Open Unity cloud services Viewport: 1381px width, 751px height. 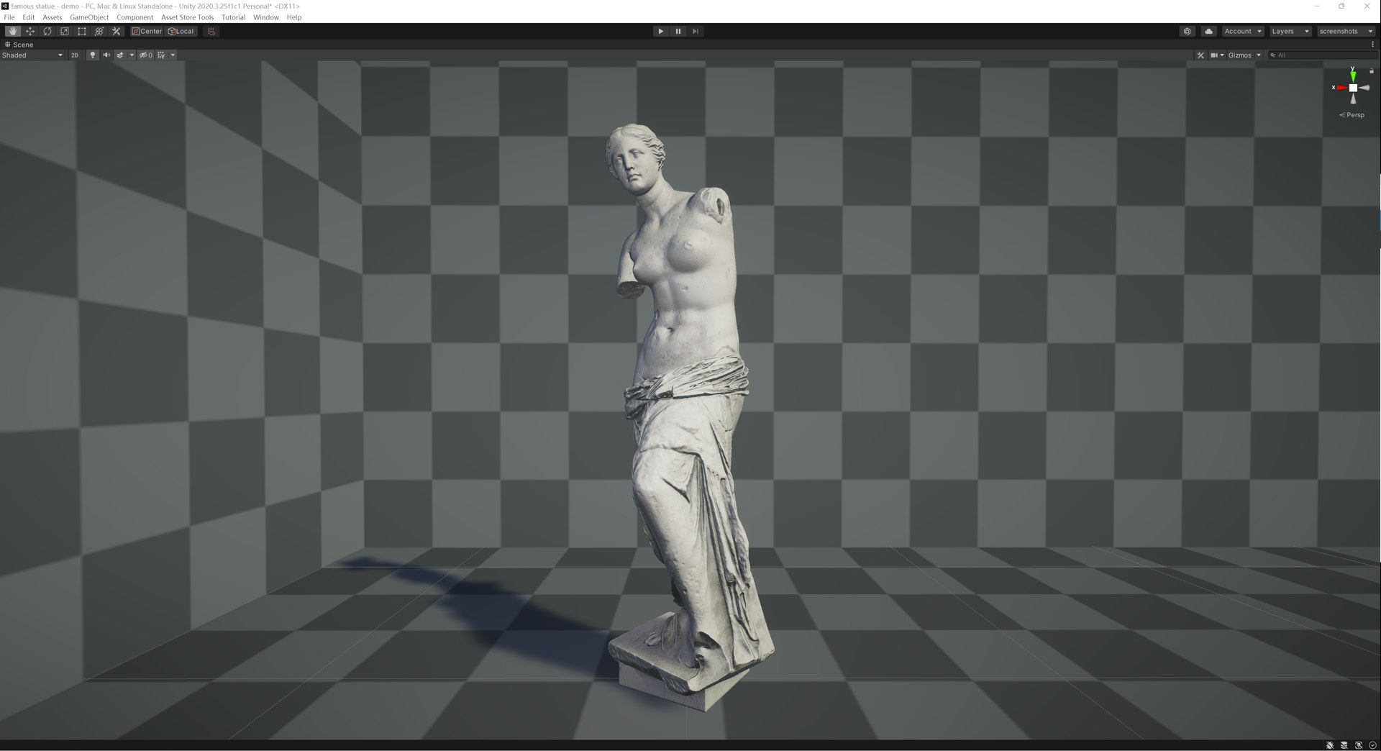pyautogui.click(x=1208, y=31)
